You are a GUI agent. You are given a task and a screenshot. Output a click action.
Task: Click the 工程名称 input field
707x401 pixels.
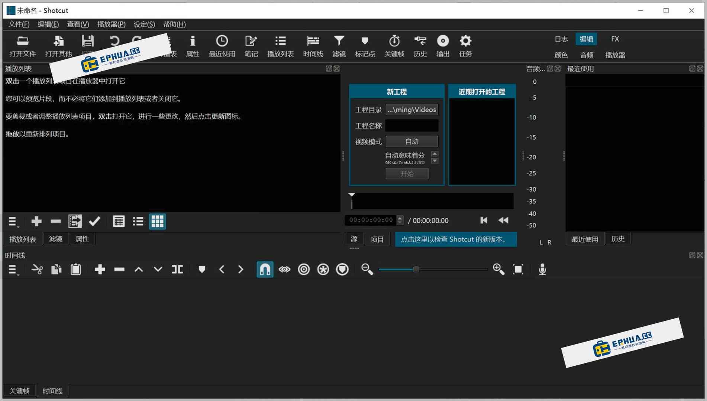coord(411,125)
